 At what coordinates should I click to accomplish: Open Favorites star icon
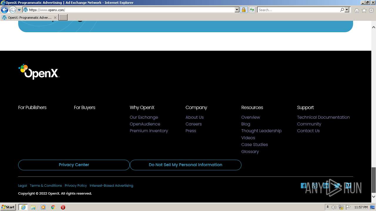[364, 10]
